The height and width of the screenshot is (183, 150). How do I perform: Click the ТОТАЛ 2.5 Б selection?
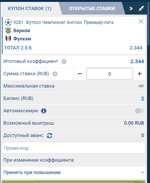18,48
